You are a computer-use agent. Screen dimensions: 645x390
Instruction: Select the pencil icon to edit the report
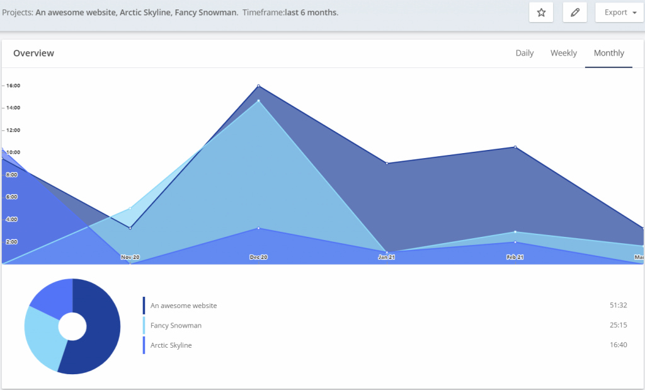click(x=574, y=12)
